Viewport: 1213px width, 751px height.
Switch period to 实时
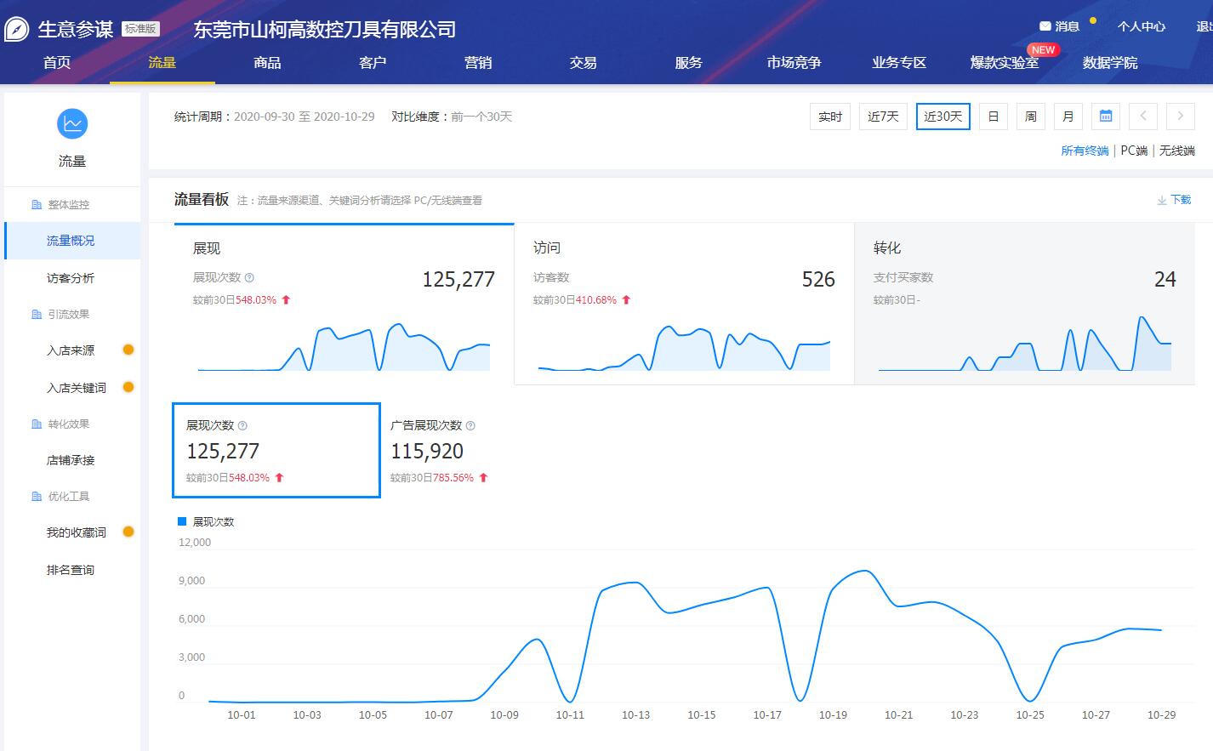point(829,117)
